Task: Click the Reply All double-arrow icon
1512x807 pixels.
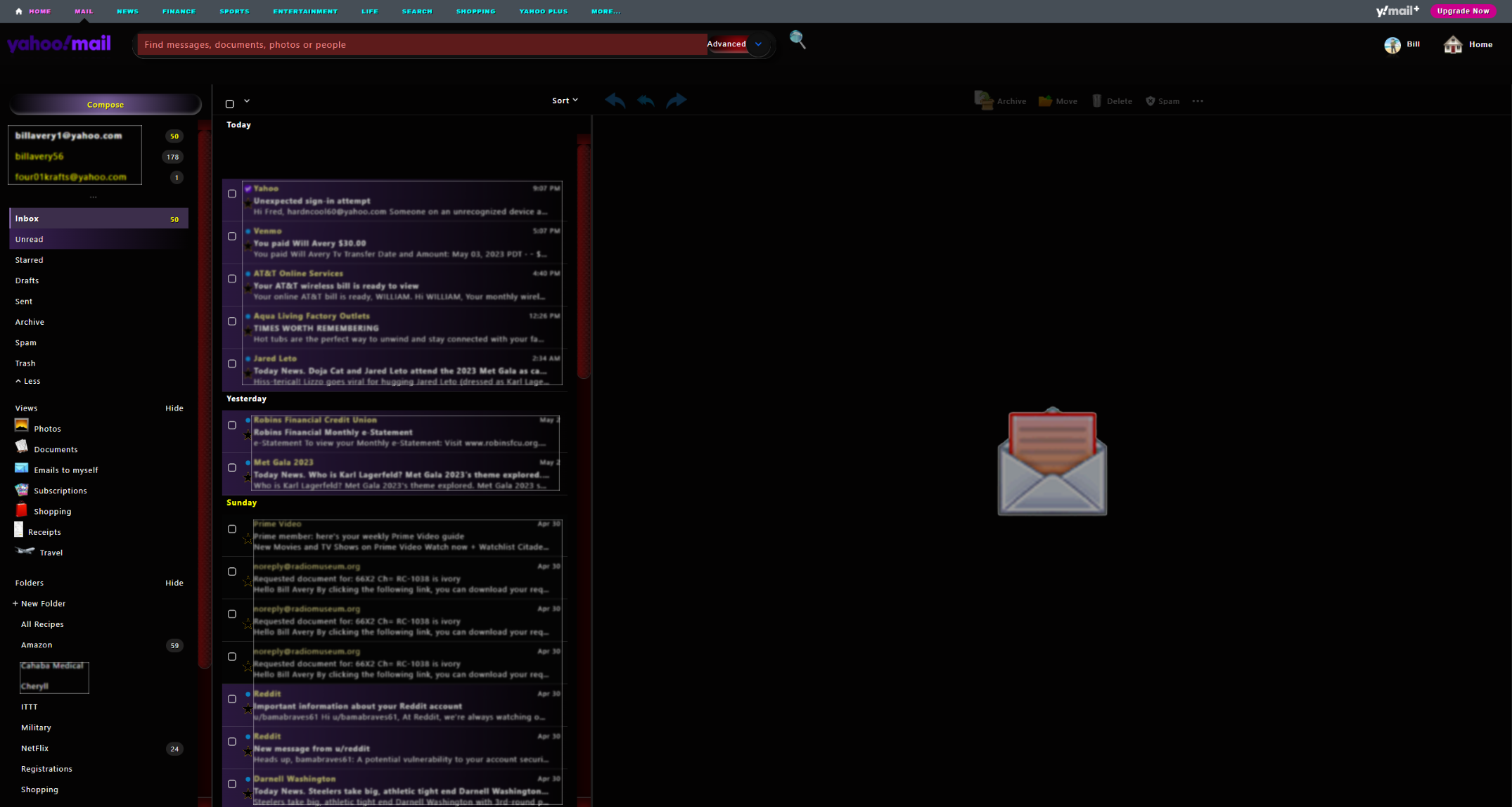Action: (646, 101)
